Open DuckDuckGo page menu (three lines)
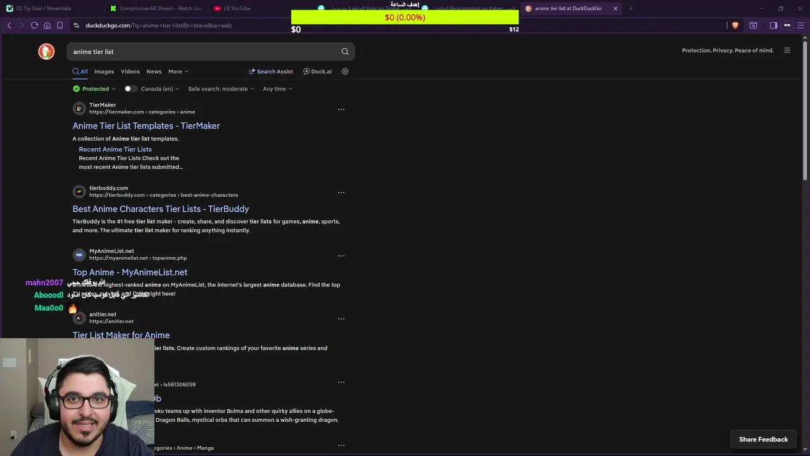The width and height of the screenshot is (810, 456). click(x=787, y=51)
